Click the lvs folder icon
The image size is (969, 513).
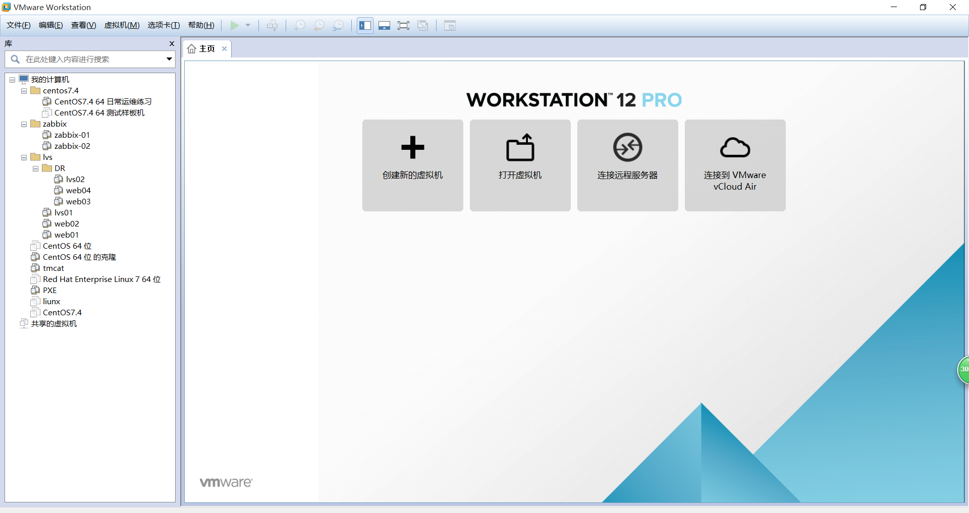pyautogui.click(x=35, y=157)
